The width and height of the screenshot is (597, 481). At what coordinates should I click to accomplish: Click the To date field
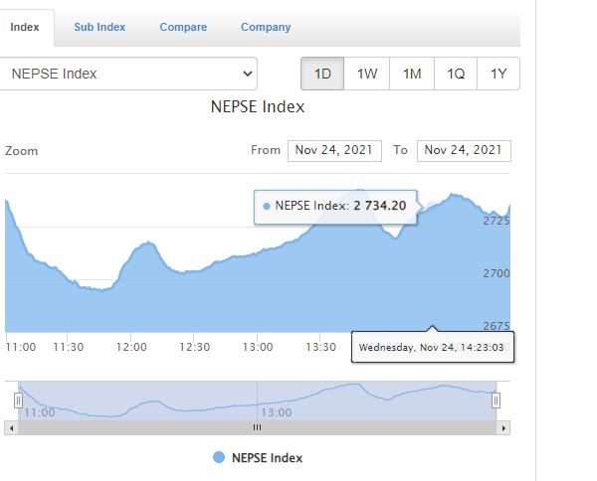pos(463,150)
